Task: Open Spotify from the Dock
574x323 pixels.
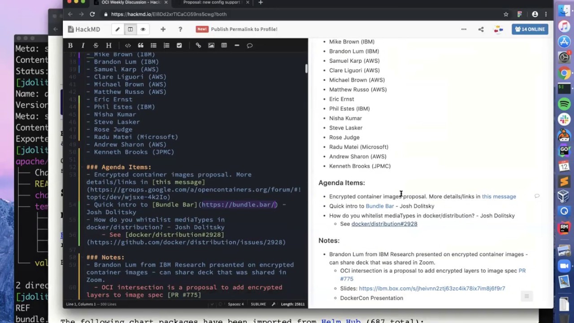Action: point(564,104)
